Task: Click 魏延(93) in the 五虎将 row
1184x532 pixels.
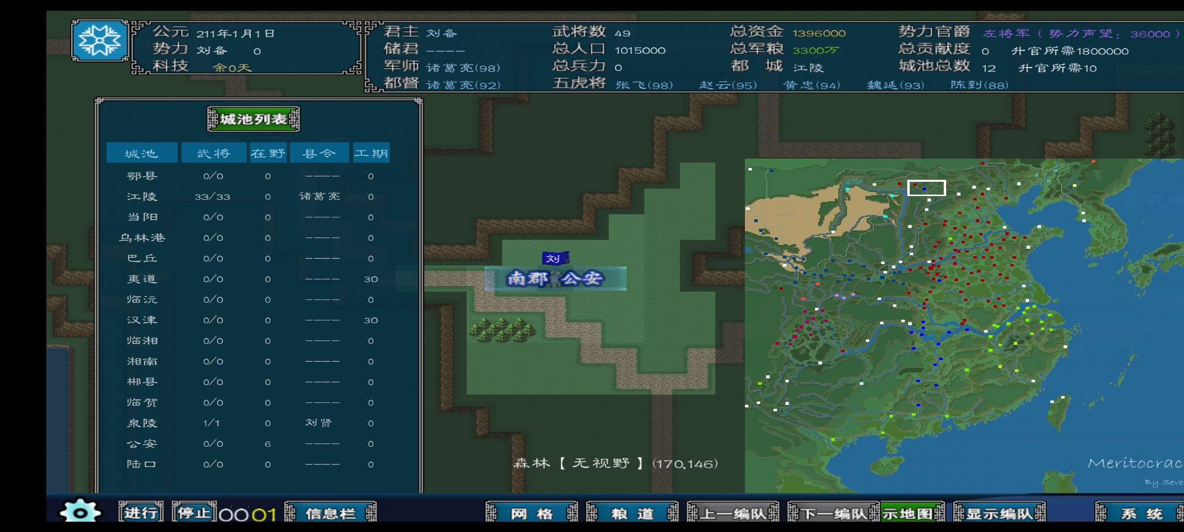Action: point(896,85)
